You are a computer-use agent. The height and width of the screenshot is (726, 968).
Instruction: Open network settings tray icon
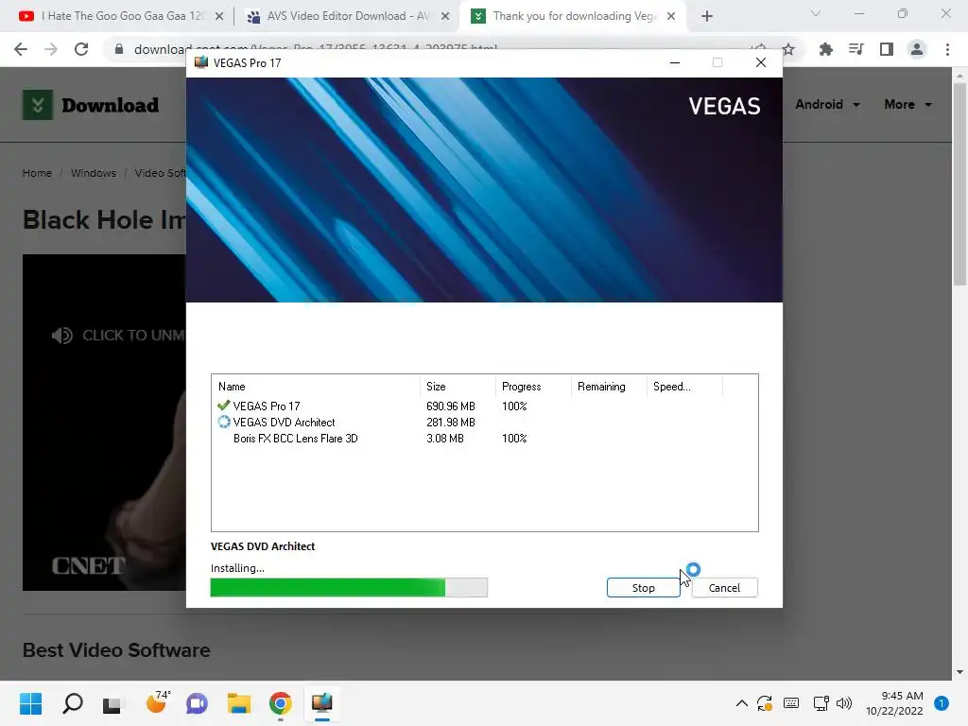(x=821, y=703)
